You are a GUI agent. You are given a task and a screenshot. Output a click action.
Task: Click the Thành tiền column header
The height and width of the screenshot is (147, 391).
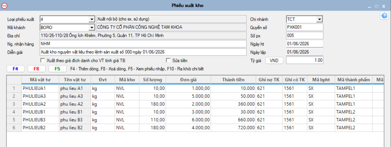[x=233, y=80]
